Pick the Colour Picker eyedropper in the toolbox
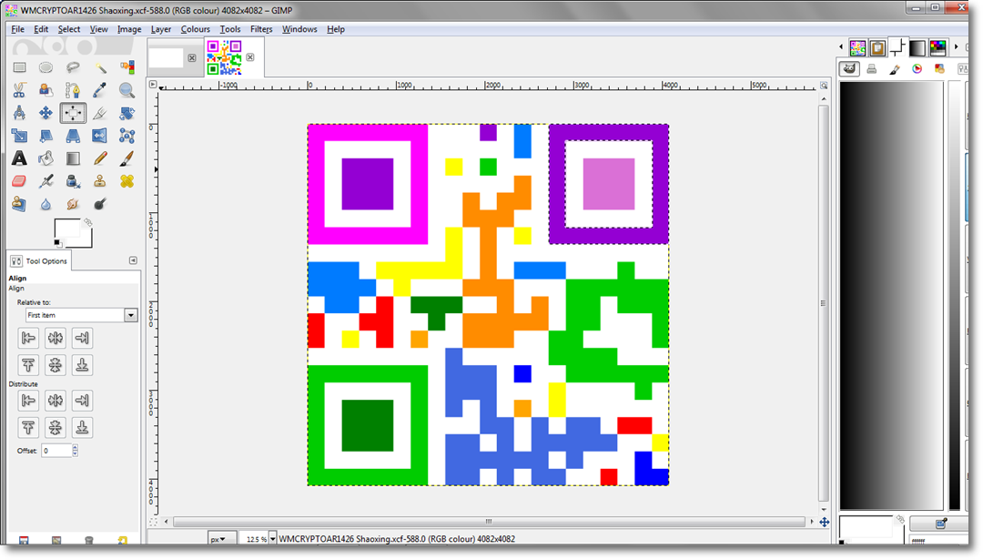Screen dimensions: 983x560 pyautogui.click(x=100, y=90)
